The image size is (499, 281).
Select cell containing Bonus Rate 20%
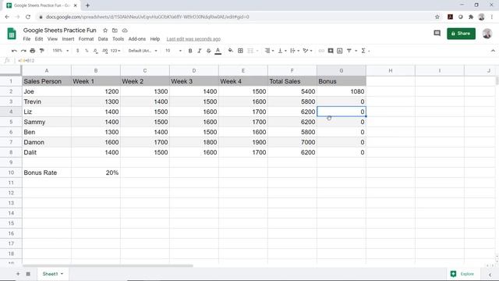coord(96,173)
